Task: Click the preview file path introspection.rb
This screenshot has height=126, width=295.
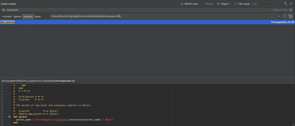Action: [x=38, y=81]
